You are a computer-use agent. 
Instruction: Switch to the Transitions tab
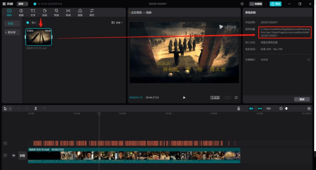coord(68,13)
